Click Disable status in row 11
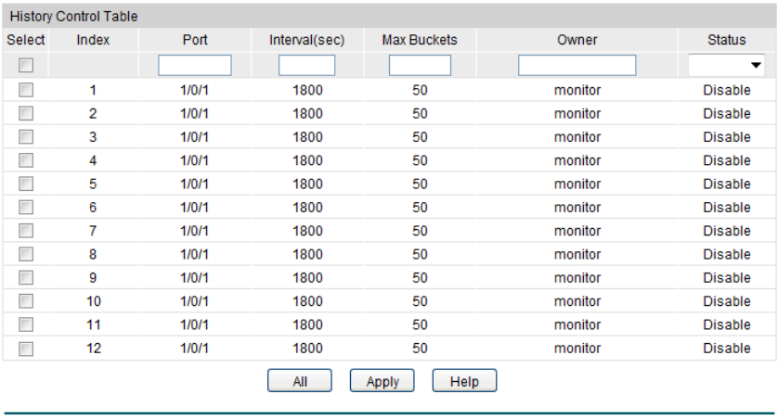The image size is (778, 419). point(727,324)
